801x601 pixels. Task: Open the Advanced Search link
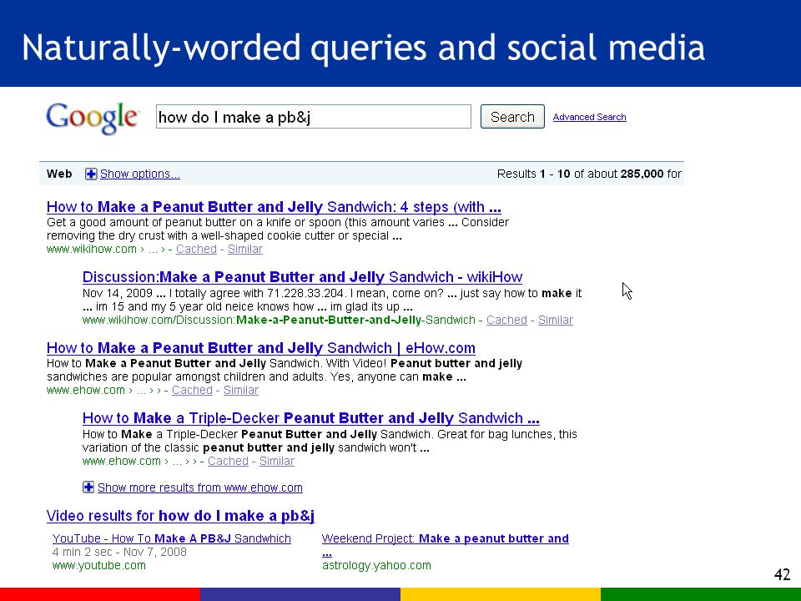[x=590, y=117]
